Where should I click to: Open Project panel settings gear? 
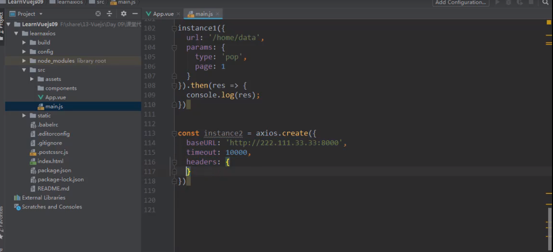pos(124,14)
